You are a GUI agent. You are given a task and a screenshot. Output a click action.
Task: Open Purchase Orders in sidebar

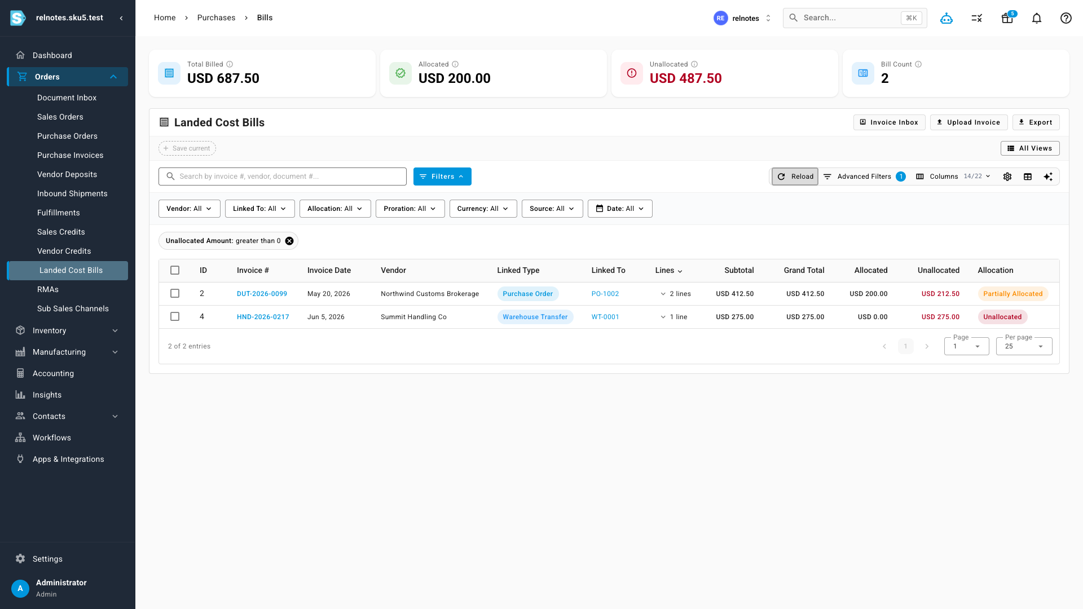[x=67, y=136]
